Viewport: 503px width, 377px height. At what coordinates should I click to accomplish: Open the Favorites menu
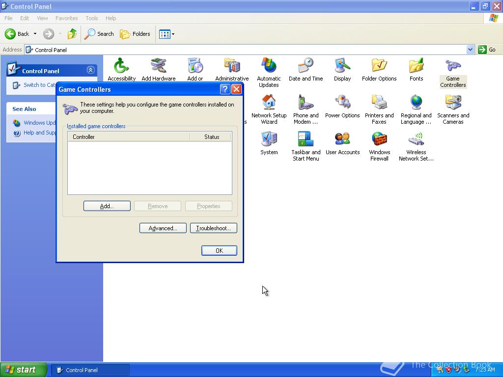click(x=66, y=18)
